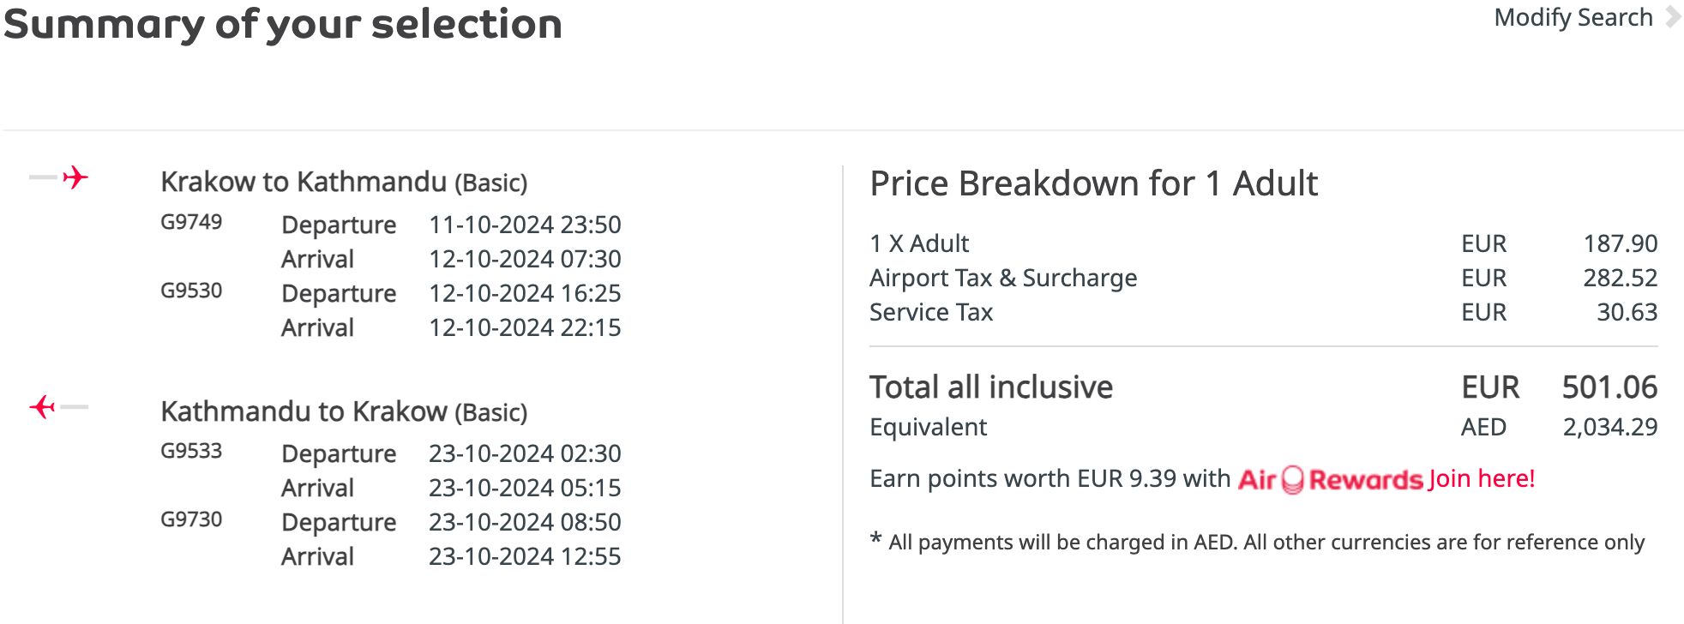Click flight number G9533
Image resolution: width=1684 pixels, height=624 pixels.
(191, 451)
